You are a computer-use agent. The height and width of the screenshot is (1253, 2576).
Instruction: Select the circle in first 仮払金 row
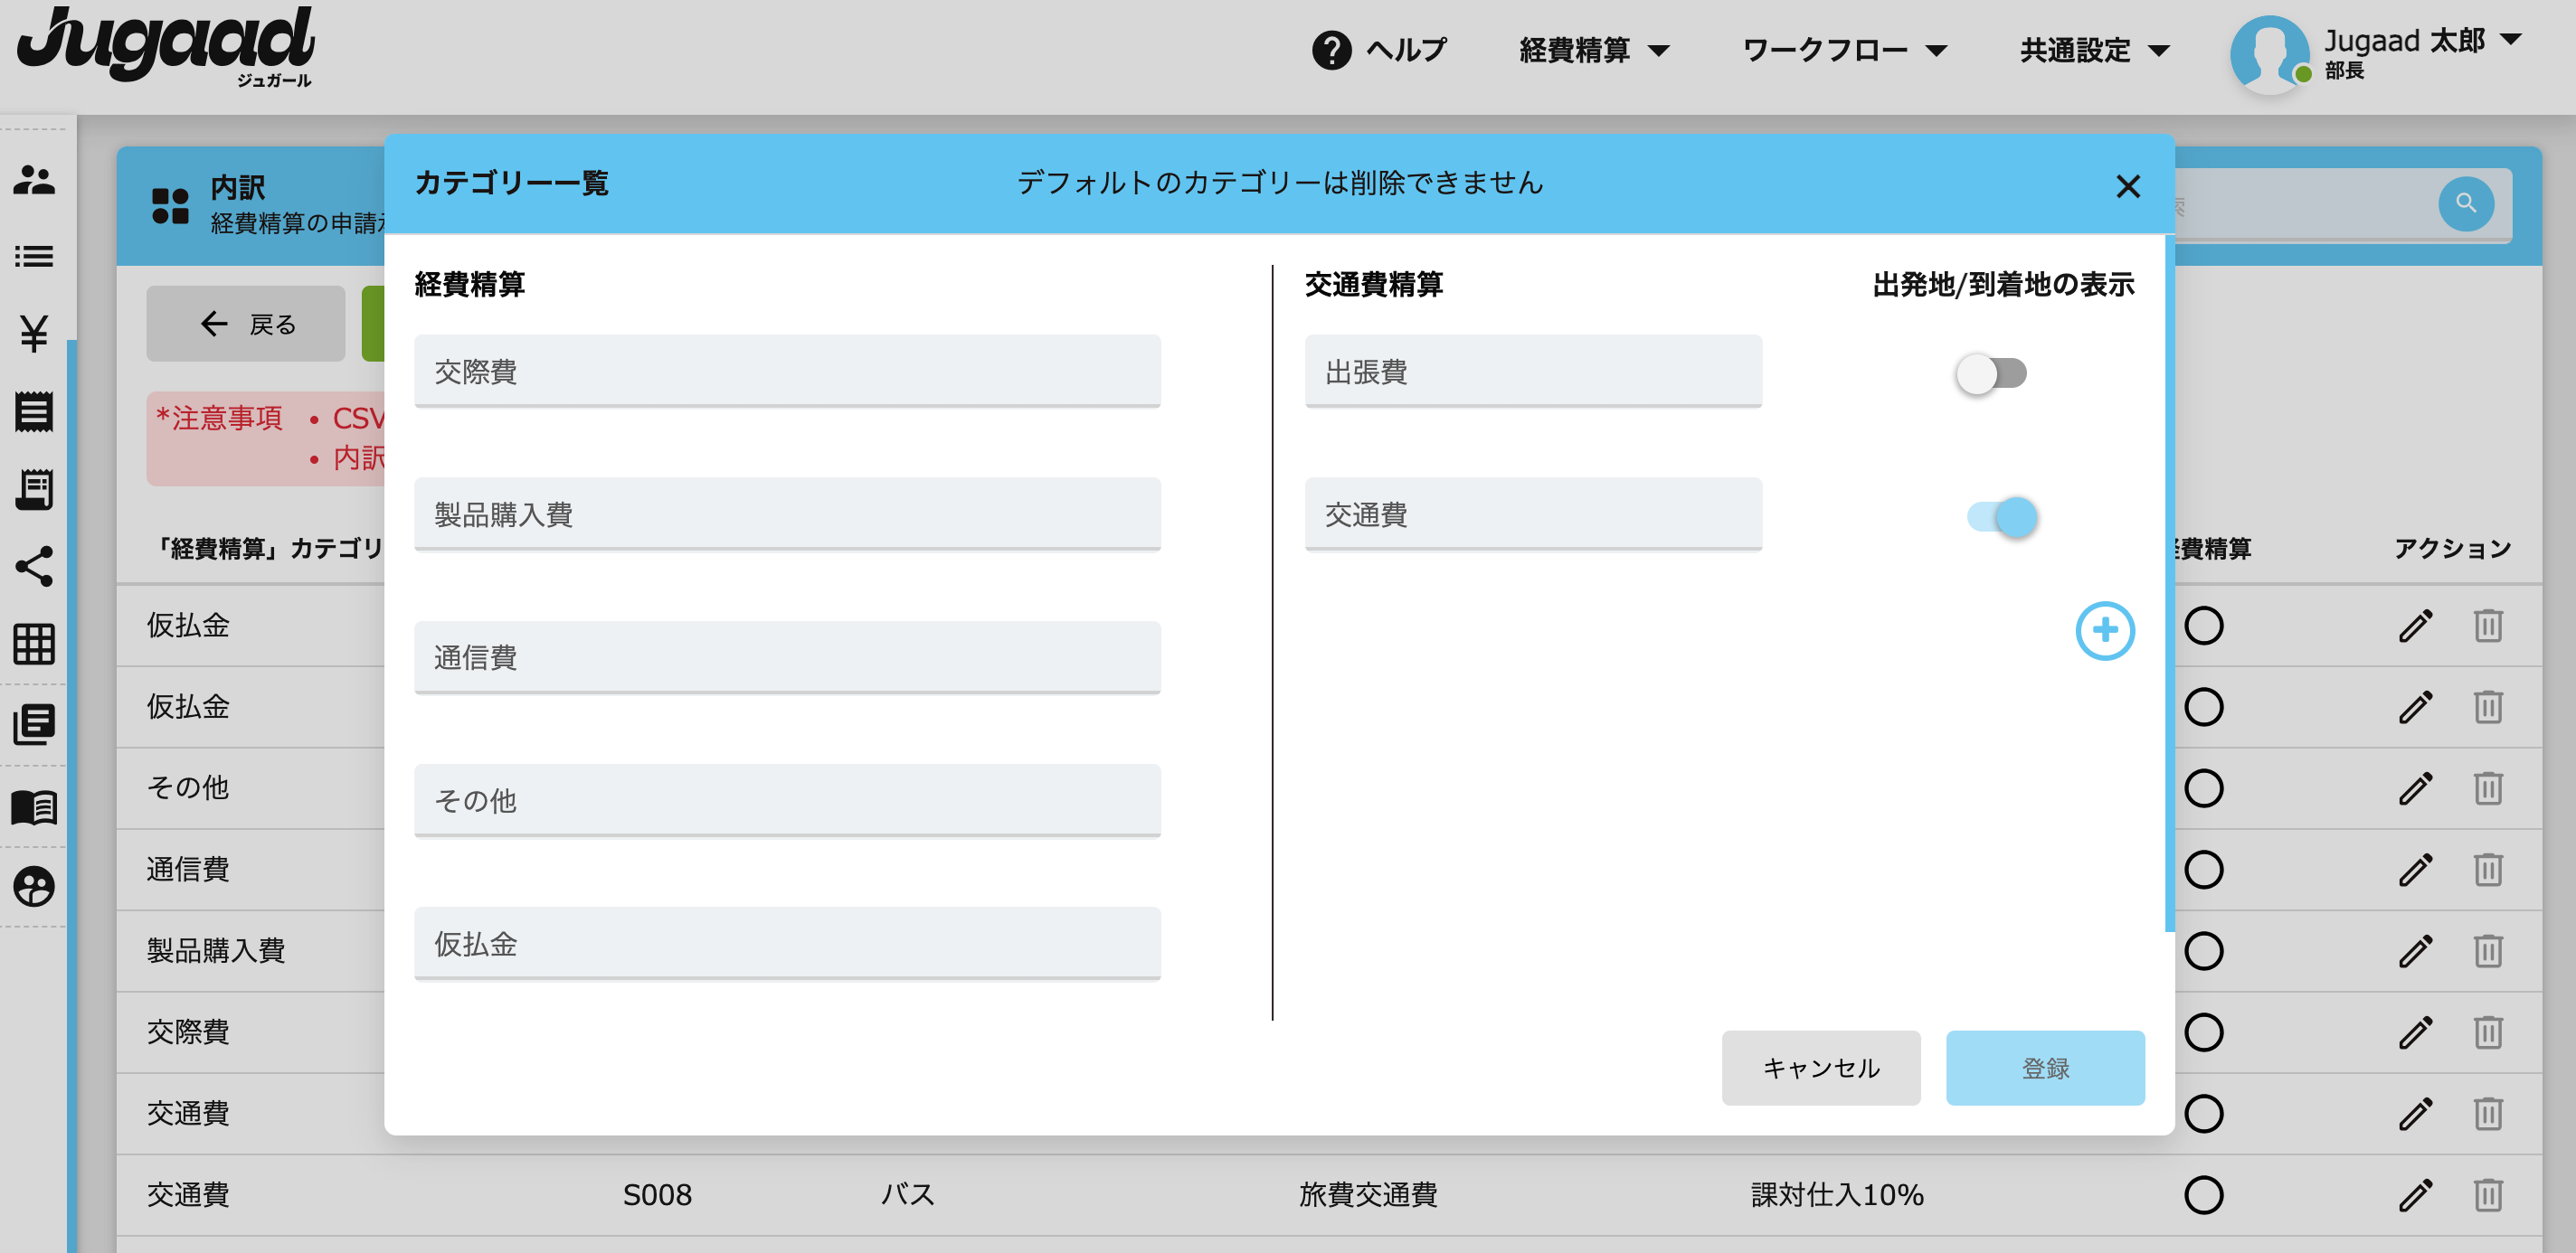coord(2203,626)
